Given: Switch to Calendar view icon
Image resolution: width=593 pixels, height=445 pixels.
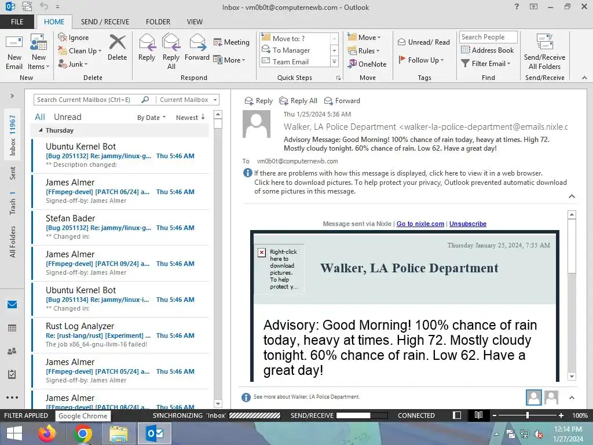Looking at the screenshot, I should pyautogui.click(x=12, y=328).
